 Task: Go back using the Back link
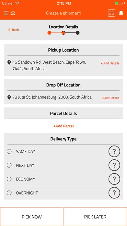[14, 30]
